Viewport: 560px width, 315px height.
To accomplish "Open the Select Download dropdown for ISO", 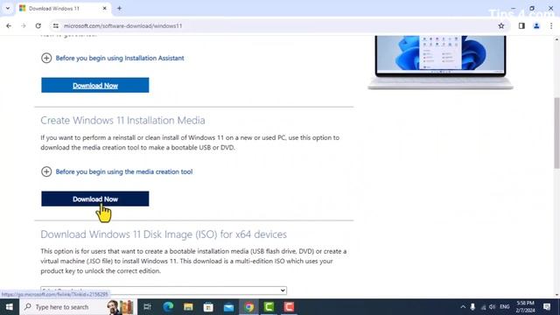I will [x=164, y=290].
